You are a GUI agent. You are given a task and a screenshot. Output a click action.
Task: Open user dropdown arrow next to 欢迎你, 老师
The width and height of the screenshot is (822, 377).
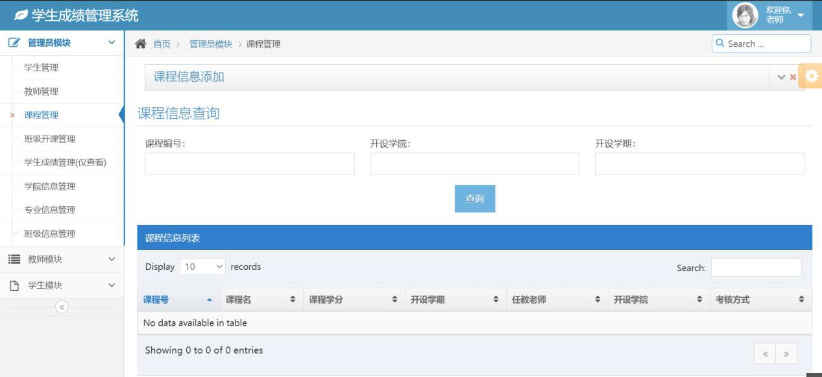point(801,16)
